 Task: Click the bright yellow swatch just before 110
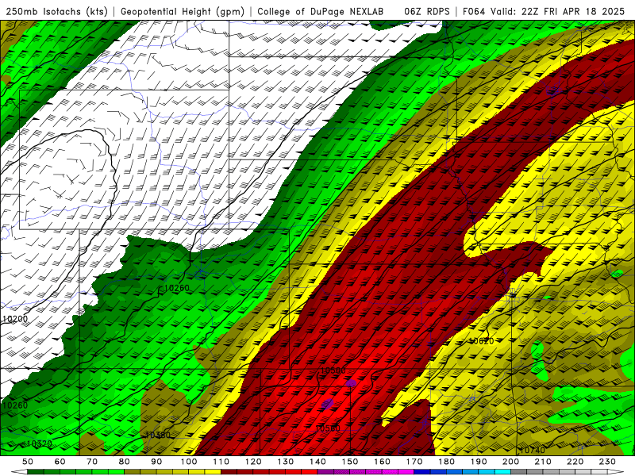point(213,472)
